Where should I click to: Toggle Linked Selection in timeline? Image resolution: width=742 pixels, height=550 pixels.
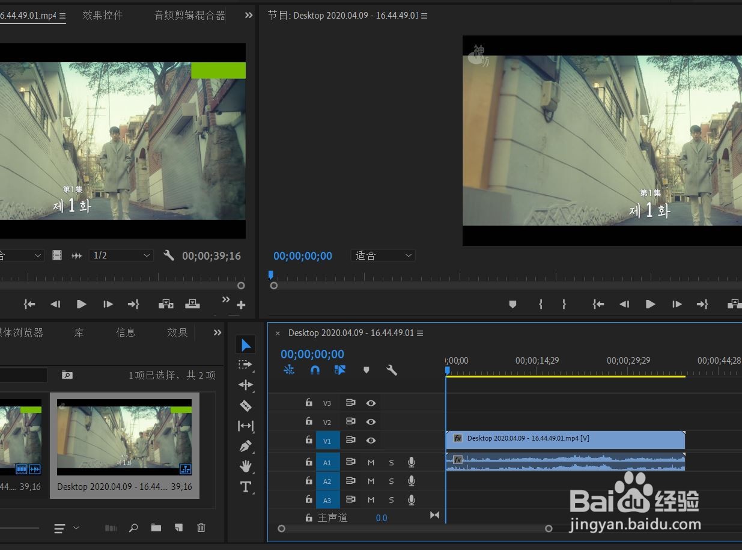coord(340,370)
